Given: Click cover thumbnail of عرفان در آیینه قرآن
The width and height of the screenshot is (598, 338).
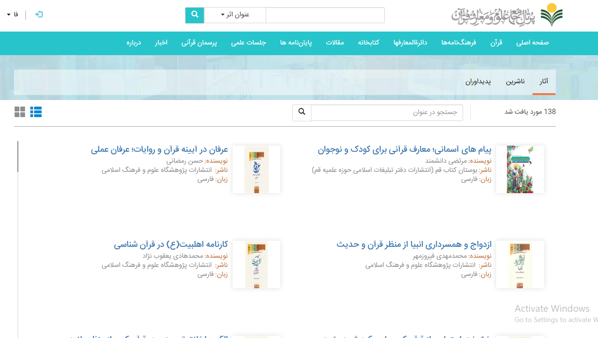Looking at the screenshot, I should [x=256, y=170].
